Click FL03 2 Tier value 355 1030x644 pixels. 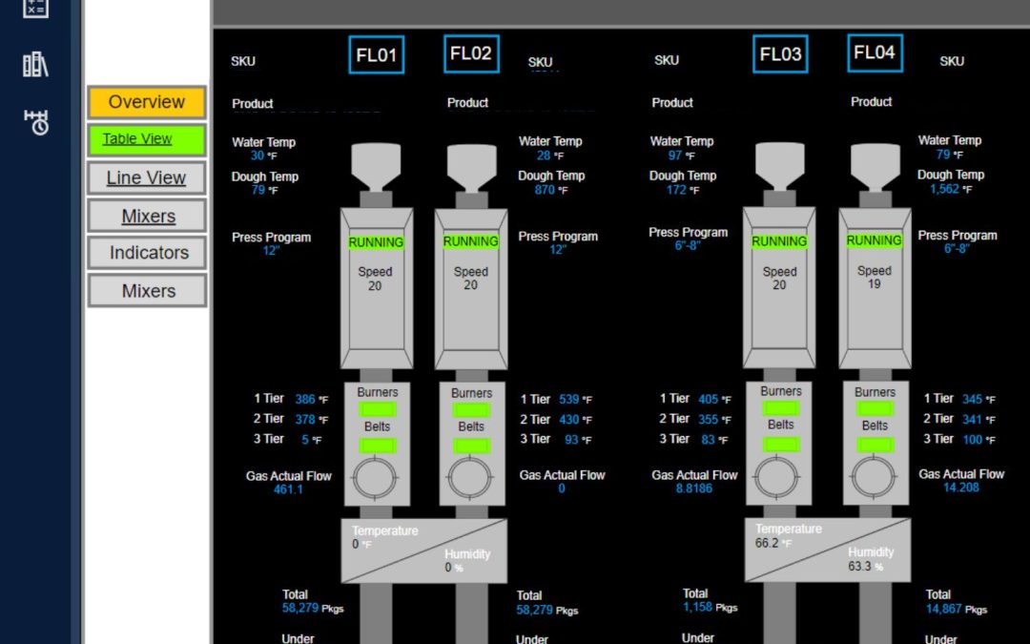click(x=708, y=419)
